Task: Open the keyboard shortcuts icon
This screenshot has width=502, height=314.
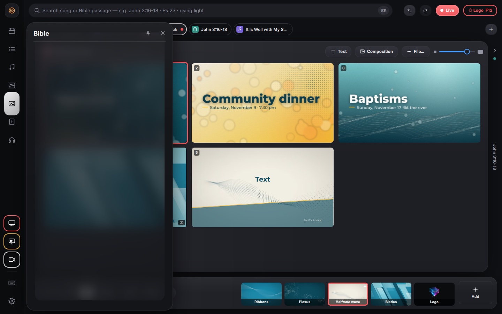Action: [12, 283]
